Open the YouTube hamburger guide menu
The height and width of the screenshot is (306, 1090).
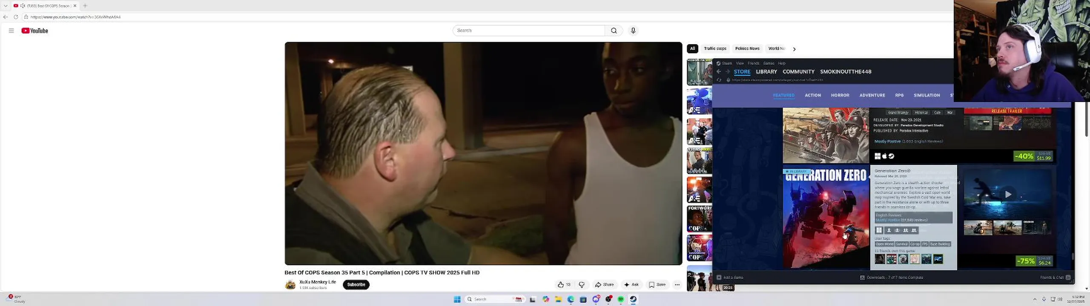pos(11,31)
